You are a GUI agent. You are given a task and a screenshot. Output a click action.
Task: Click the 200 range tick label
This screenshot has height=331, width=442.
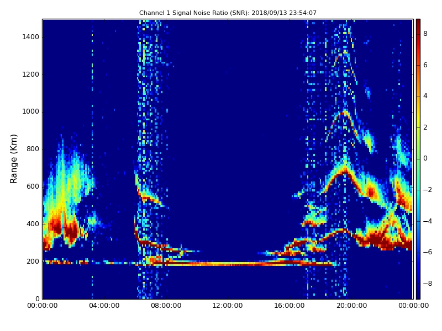[x=33, y=261]
